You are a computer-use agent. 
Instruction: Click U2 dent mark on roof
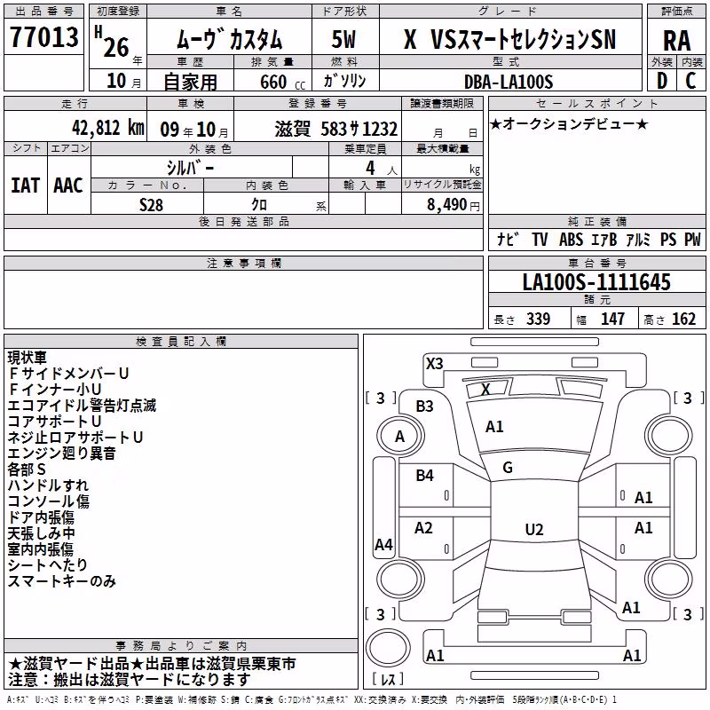pyautogui.click(x=534, y=529)
